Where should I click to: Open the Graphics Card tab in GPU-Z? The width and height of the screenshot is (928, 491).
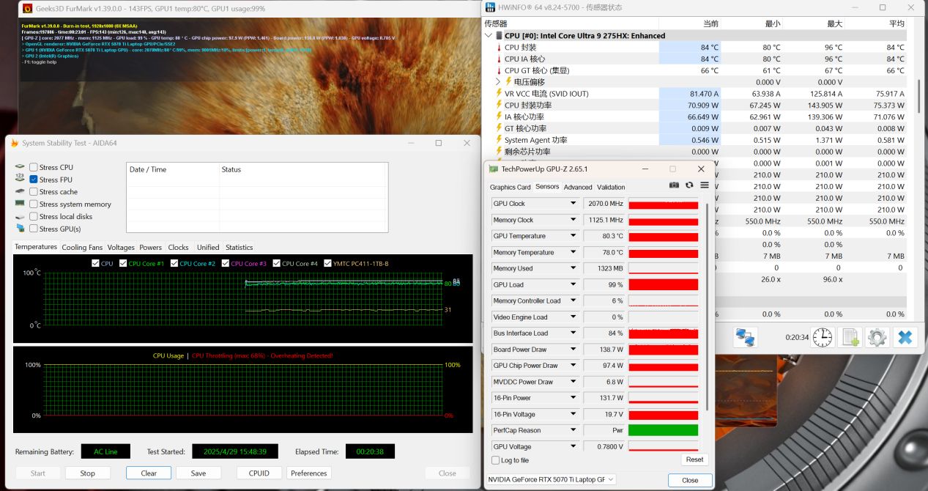point(510,187)
